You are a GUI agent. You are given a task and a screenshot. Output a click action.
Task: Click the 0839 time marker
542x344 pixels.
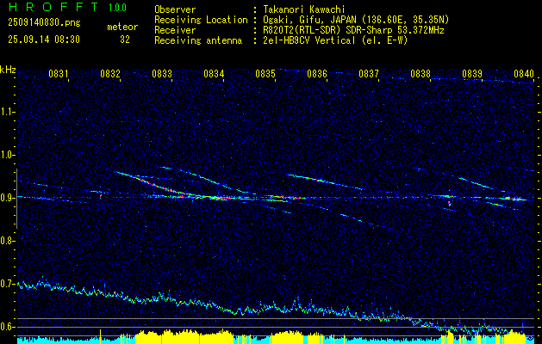(472, 74)
